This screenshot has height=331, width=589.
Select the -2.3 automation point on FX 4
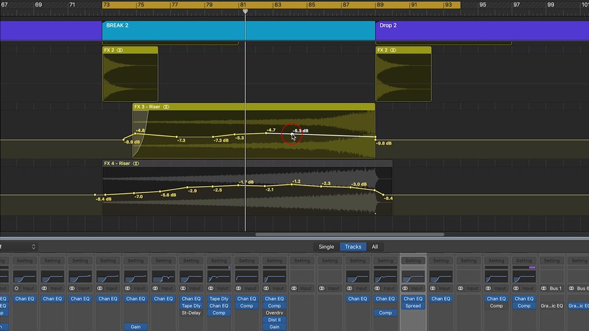coord(321,186)
